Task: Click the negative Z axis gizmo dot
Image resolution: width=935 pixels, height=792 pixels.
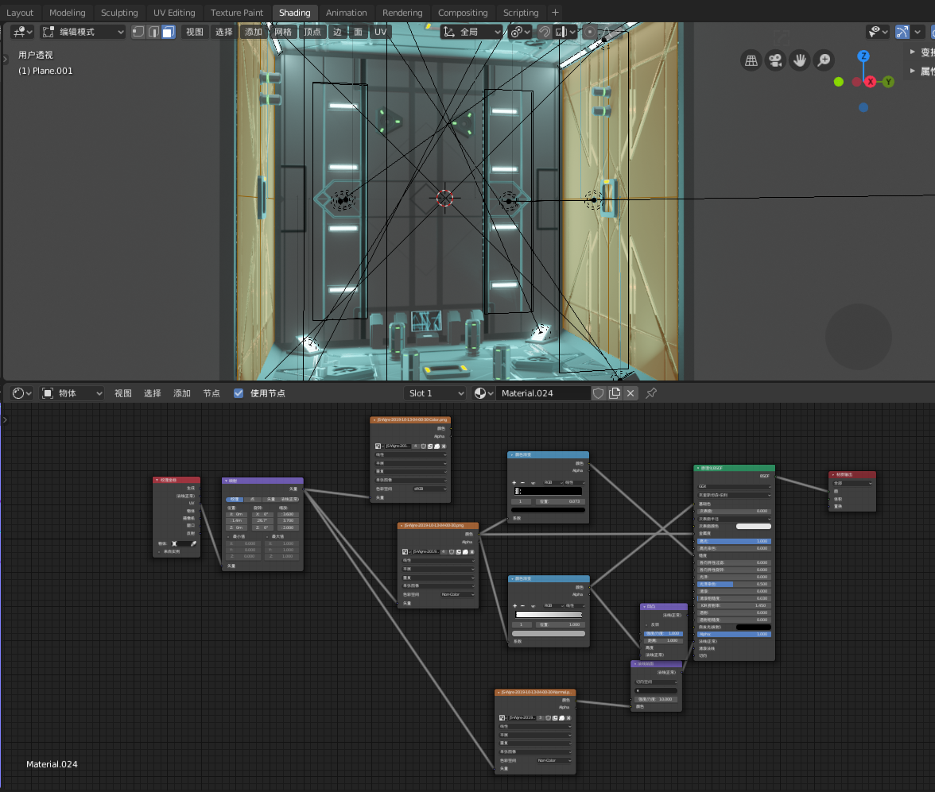Action: 863,108
